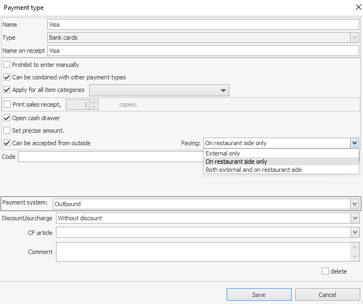This screenshot has width=363, height=304.
Task: Disable 'Apply for all item categories' checkbox
Action: (7, 90)
